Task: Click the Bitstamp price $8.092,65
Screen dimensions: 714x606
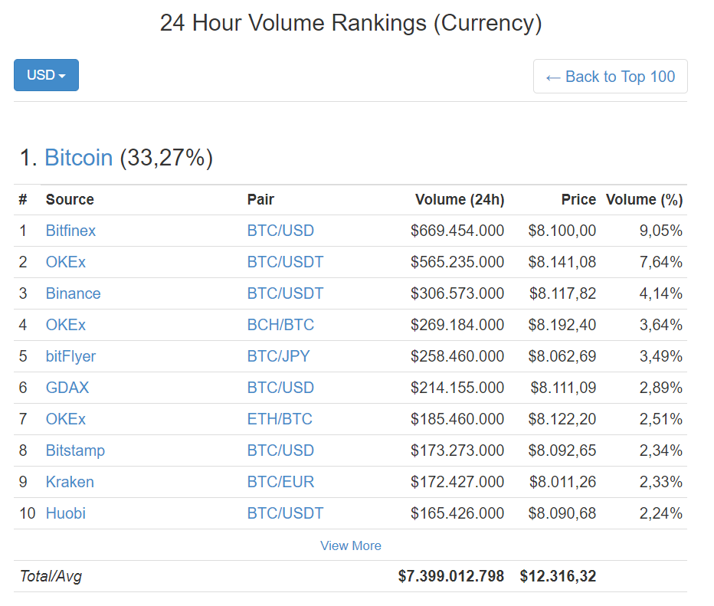Action: tap(562, 450)
